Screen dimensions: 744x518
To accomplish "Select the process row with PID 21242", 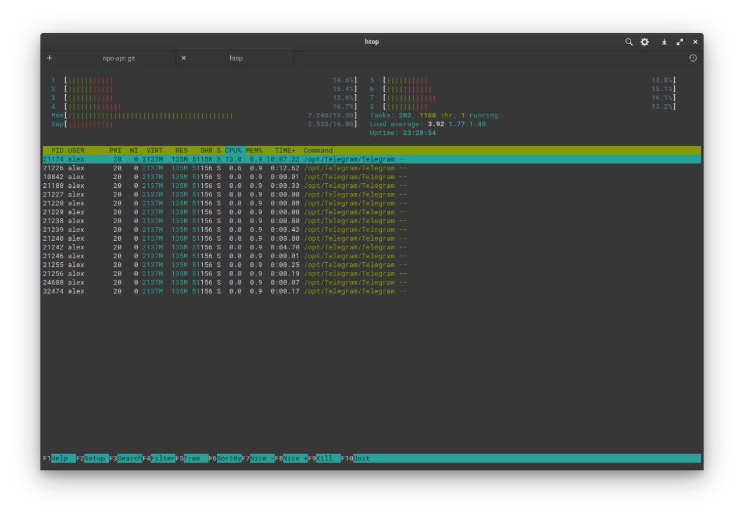I will point(372,247).
